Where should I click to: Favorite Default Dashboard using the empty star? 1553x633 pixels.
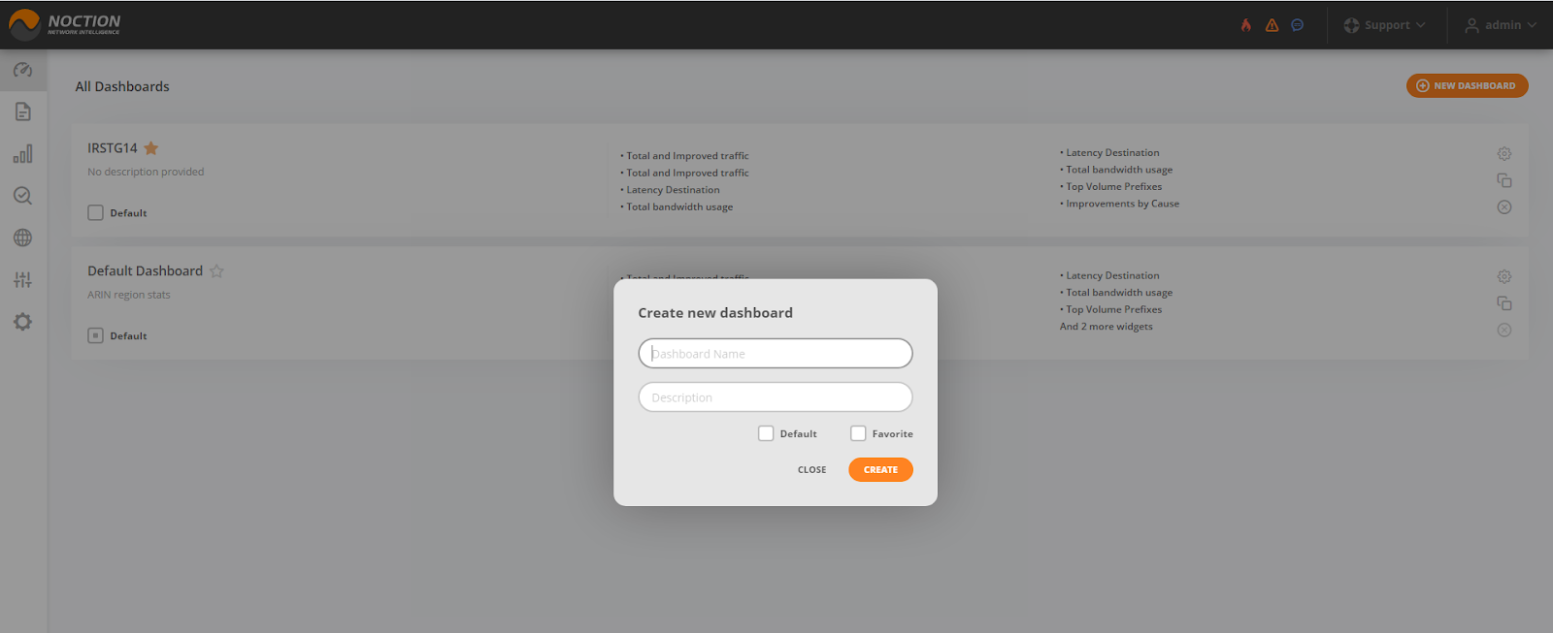216,271
